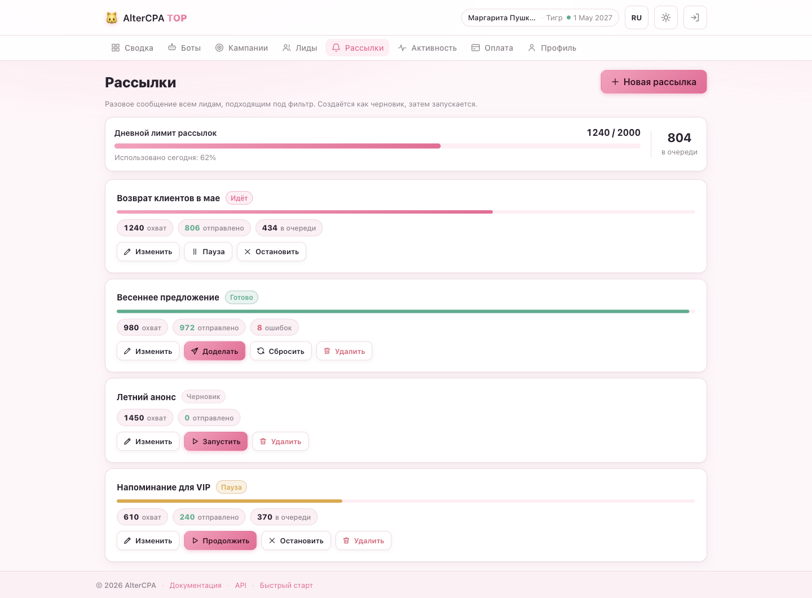
Task: Switch language with the RU button
Action: 637,17
